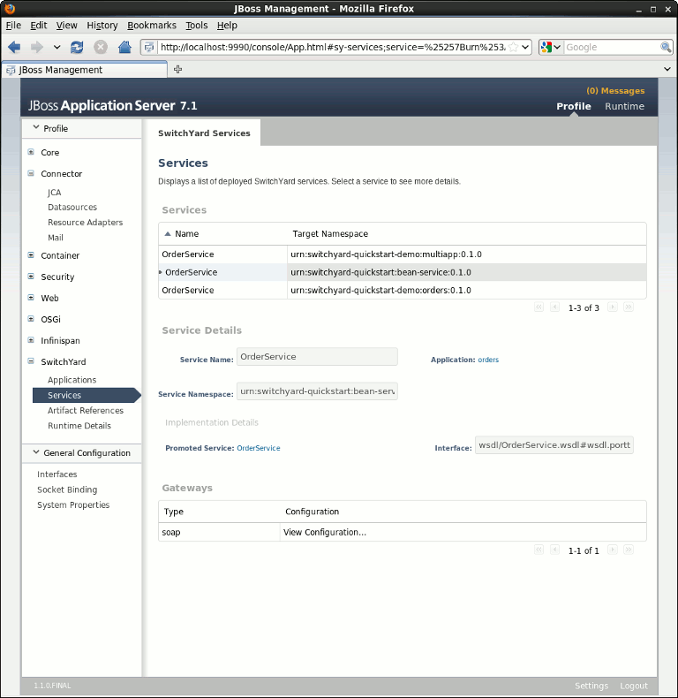The image size is (678, 698).
Task: Open a new tab with the plus icon
Action: [x=178, y=69]
